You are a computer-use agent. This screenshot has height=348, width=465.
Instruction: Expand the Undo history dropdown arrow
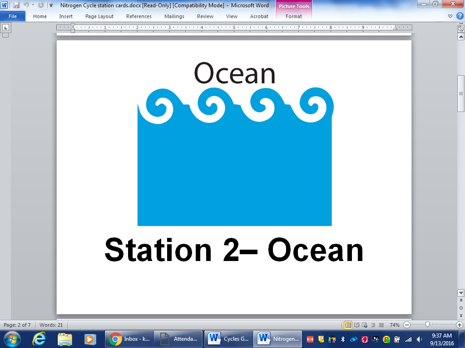click(x=33, y=5)
